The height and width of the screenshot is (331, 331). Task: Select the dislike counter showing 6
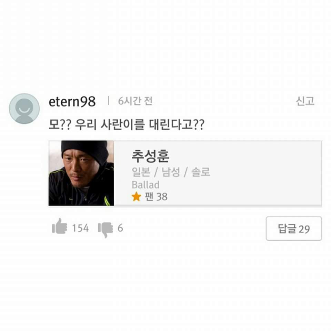(x=121, y=228)
